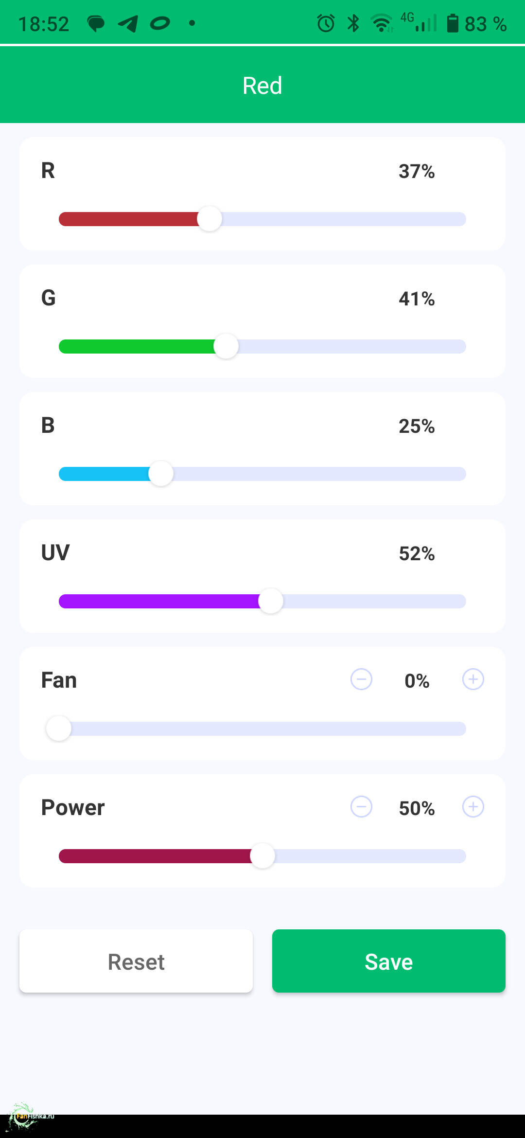Tap the chat bubble notification icon

(96, 23)
